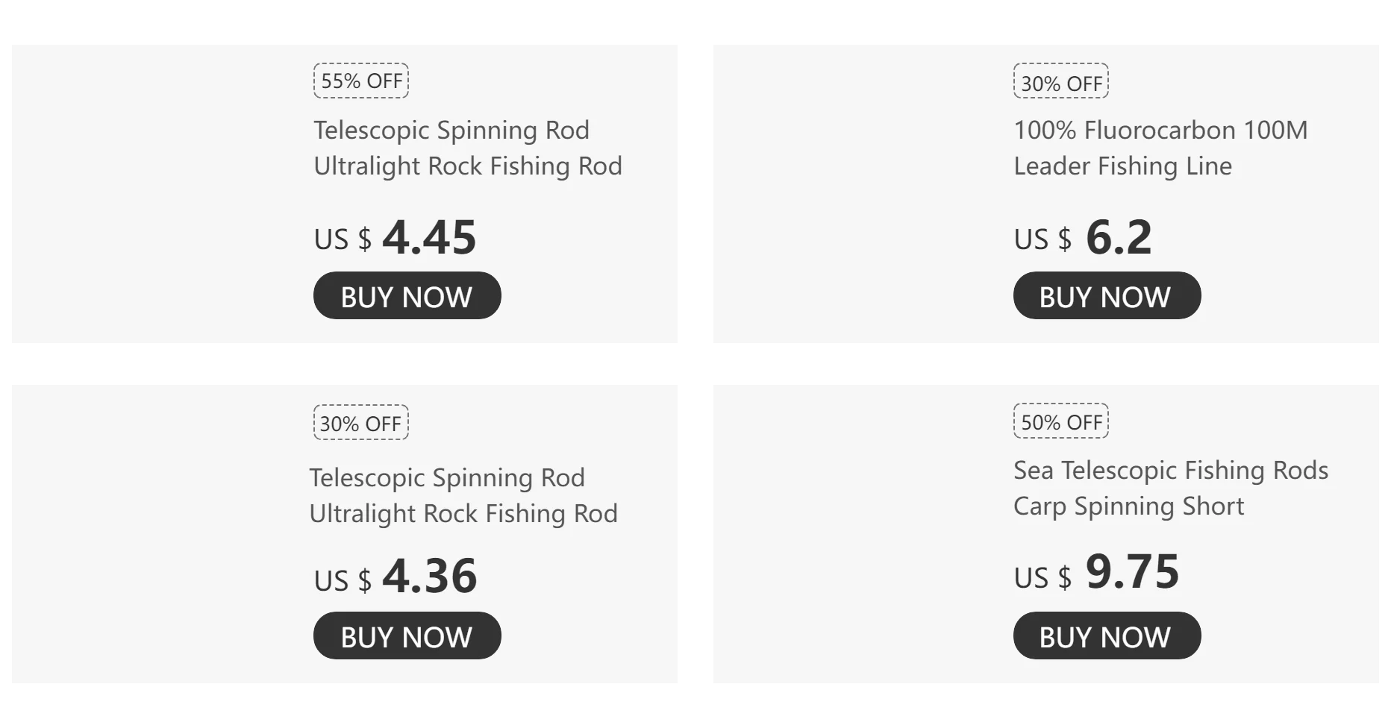The image size is (1391, 725).
Task: Open the 55% OFF Telescopic Spinning Rod title
Action: [x=467, y=148]
